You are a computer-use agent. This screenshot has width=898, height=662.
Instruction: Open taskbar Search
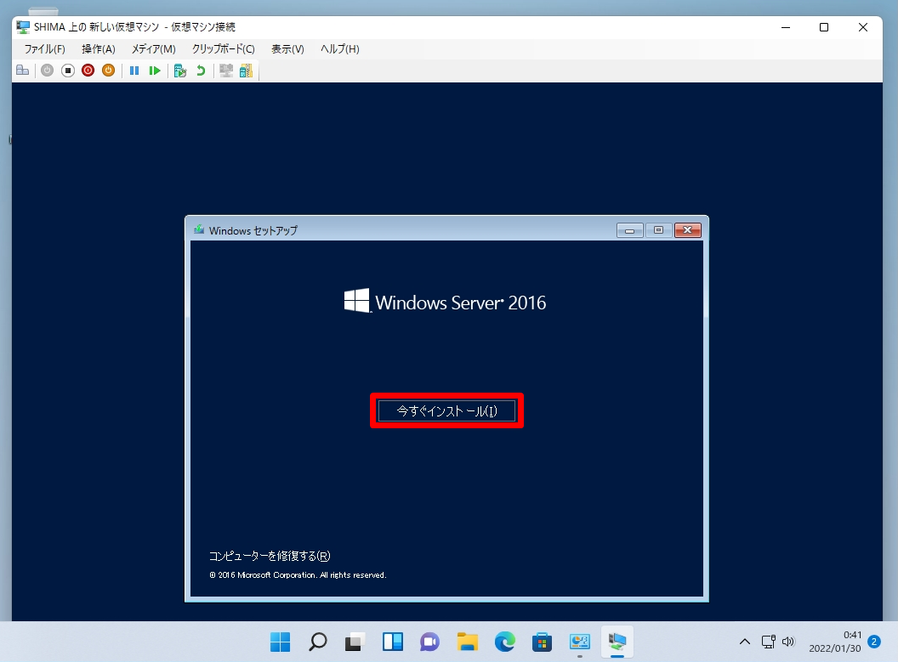click(318, 642)
